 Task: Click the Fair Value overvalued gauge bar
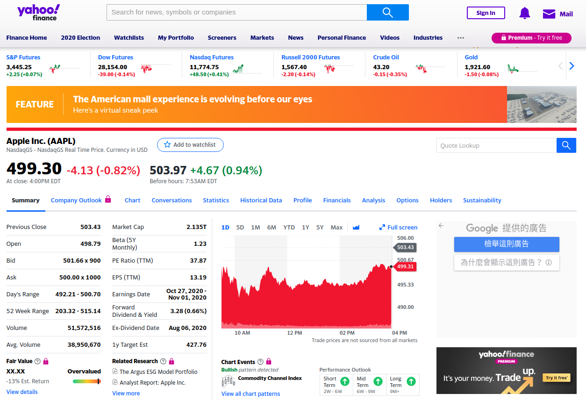[x=86, y=381]
